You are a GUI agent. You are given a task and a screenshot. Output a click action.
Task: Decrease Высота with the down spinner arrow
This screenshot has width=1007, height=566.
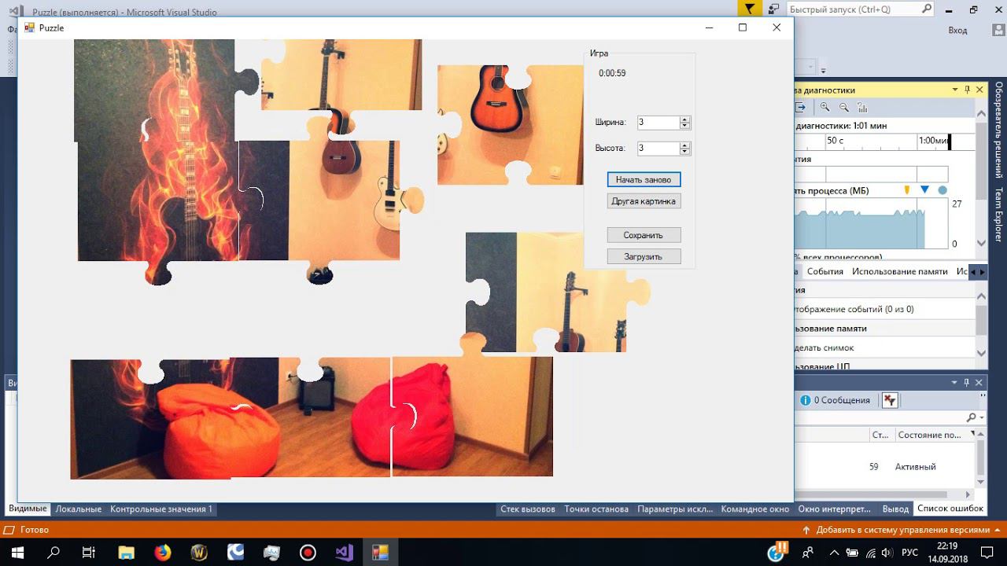pyautogui.click(x=685, y=151)
